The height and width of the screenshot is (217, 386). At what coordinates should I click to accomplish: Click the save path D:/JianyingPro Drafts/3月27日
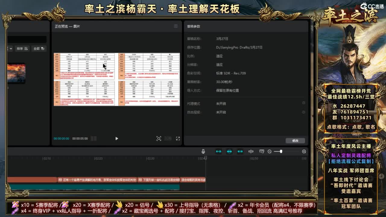coord(239,47)
